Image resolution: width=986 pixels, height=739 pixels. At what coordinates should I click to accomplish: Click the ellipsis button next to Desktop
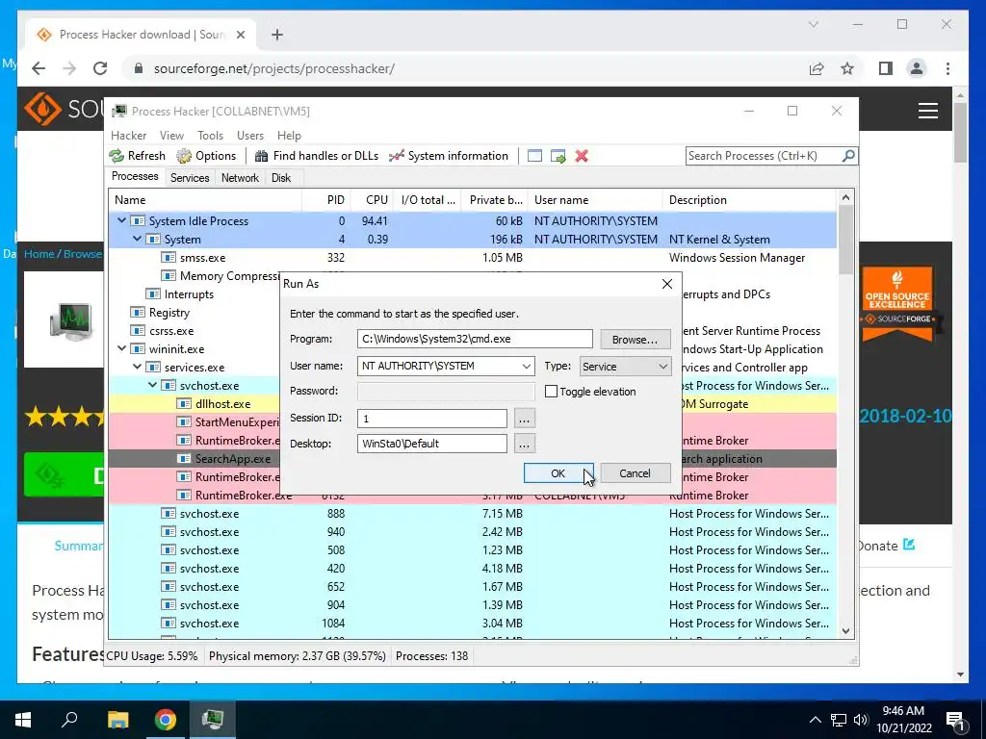[x=524, y=444]
